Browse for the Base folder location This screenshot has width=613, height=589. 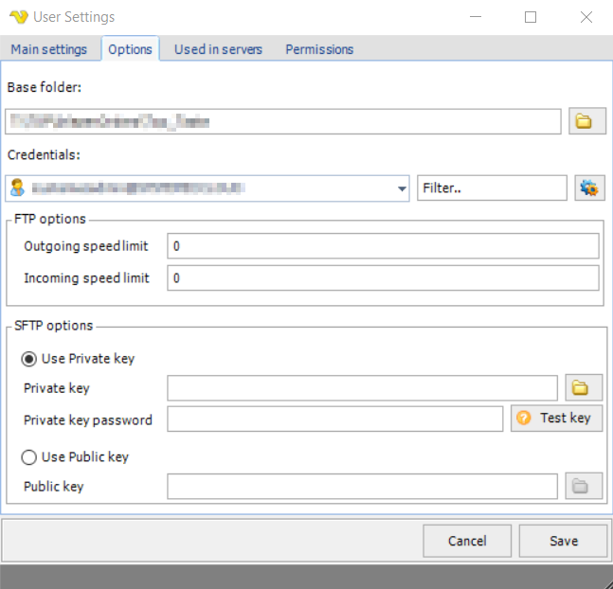point(586,121)
